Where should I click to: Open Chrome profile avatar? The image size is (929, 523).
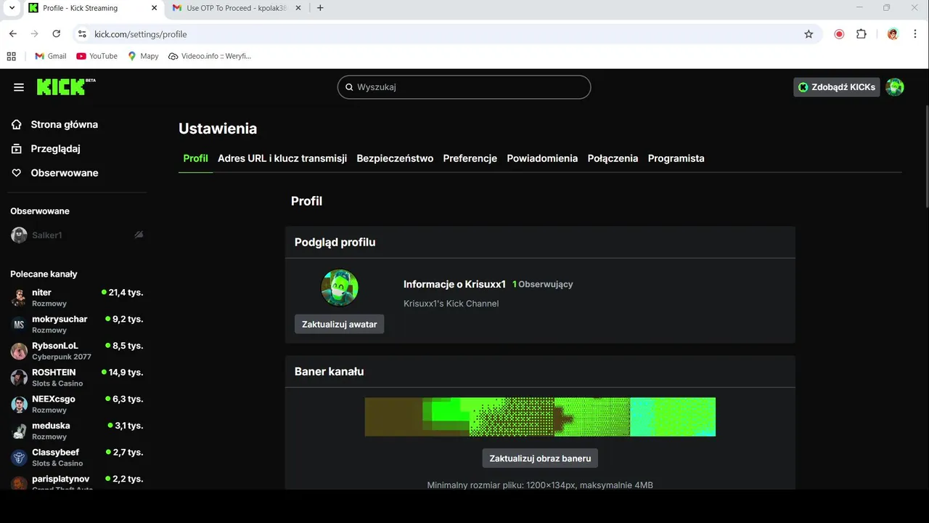[x=893, y=34]
